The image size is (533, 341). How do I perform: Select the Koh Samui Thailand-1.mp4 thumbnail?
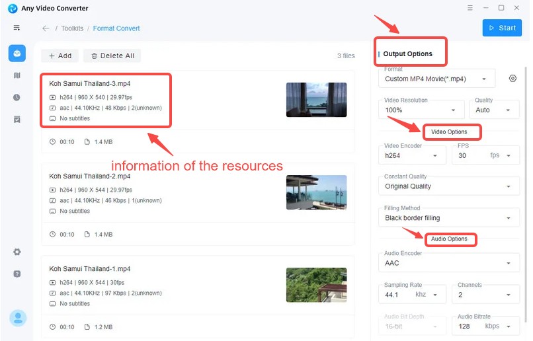pos(317,285)
